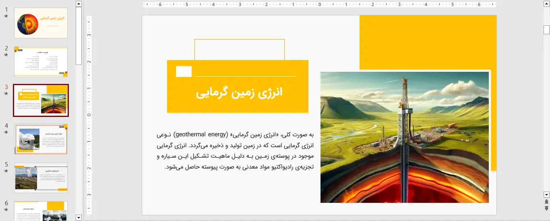Screen dimensions: 550x221
Task: Click slide number 5 in the thumbnail pane
Action: [6, 165]
